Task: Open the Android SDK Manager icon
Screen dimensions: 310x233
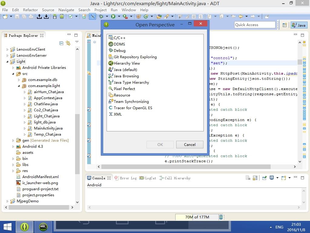Action: (55, 16)
